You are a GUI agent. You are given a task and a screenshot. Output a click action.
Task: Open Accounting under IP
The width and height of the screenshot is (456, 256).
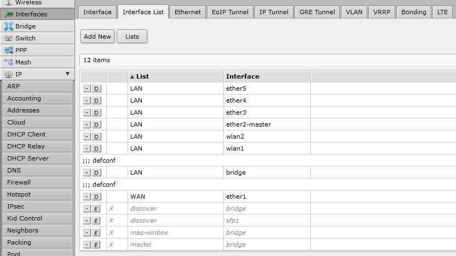click(37, 98)
